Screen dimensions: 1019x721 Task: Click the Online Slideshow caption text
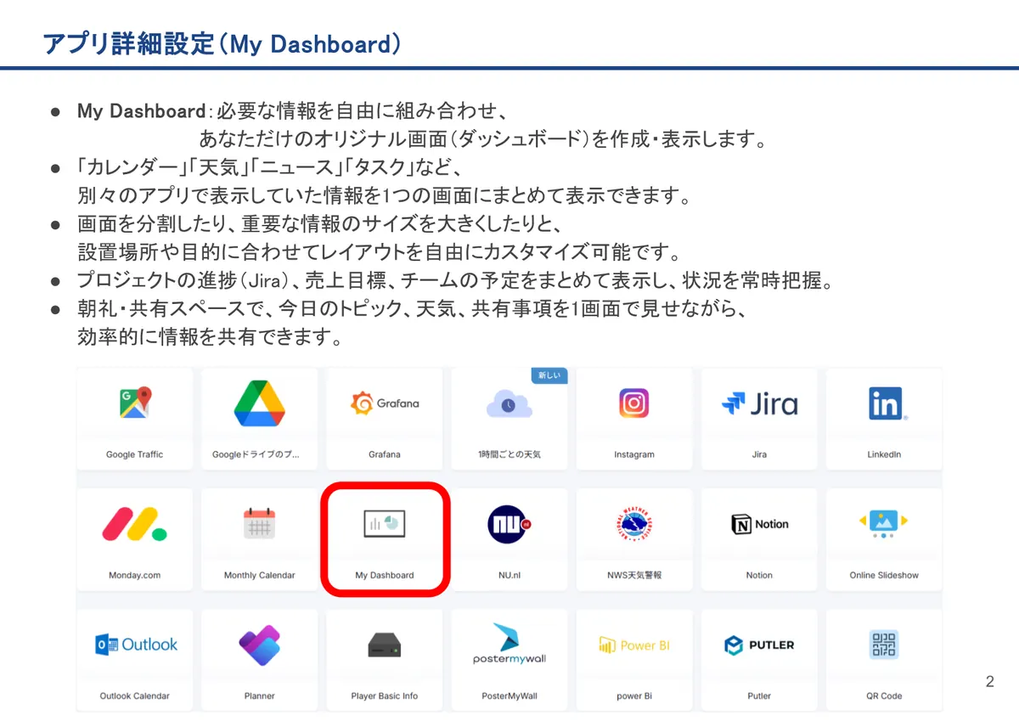(x=884, y=575)
